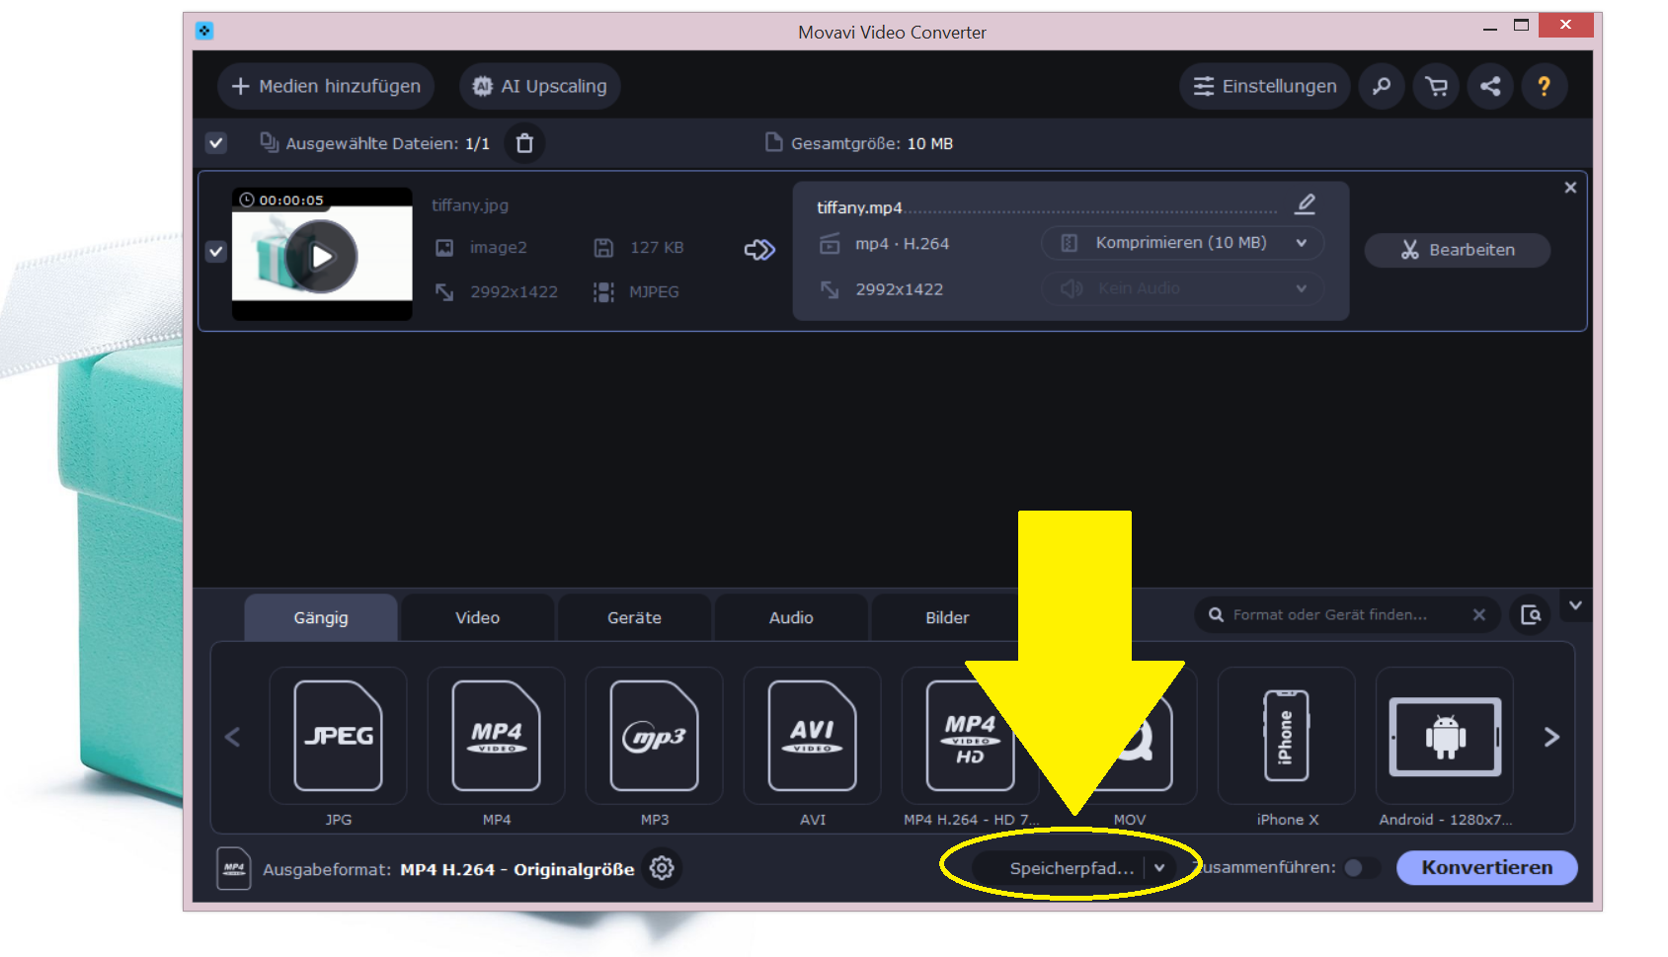Show next format presets arrow
The height and width of the screenshot is (957, 1668).
coord(1551,737)
